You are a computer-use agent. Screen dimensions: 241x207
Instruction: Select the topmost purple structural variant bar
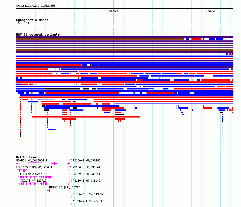[x=125, y=37]
